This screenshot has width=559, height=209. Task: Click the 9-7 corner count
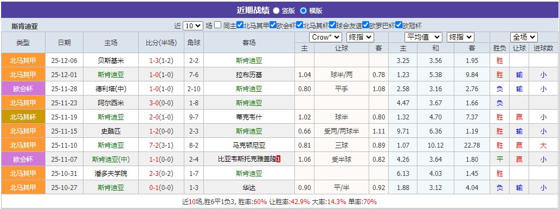194,117
